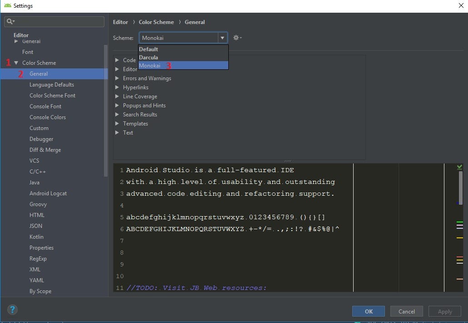Viewport: 468px width, 323px height.
Task: Click the OK button
Action: tap(368, 311)
